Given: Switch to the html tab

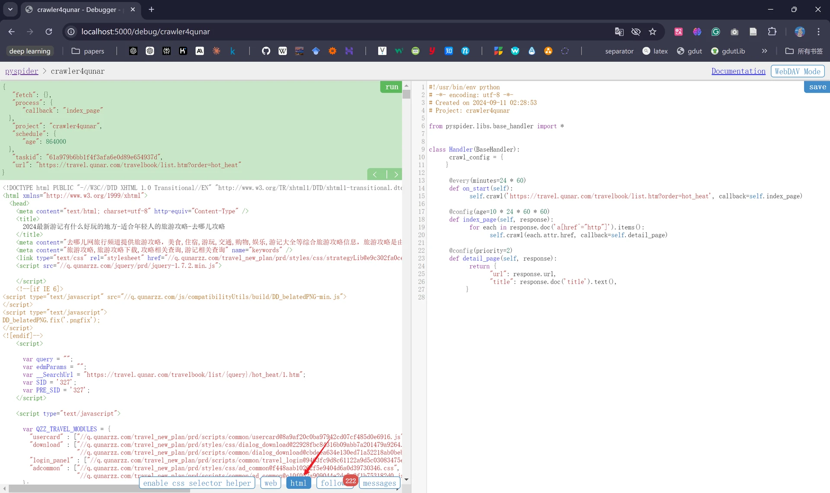Looking at the screenshot, I should (x=298, y=483).
